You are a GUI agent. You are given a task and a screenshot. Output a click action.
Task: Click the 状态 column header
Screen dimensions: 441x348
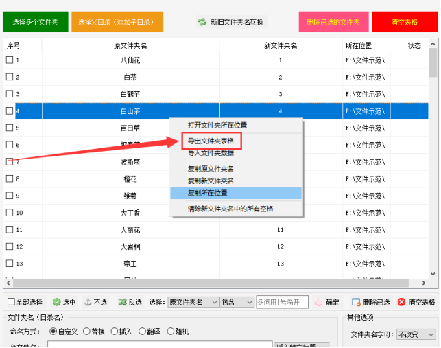tap(409, 45)
